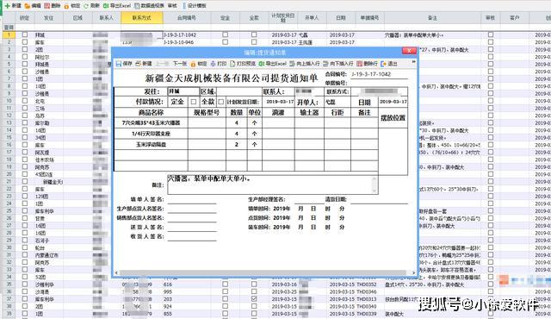
Task: Close the 提货通知单 dialog with red X
Action: click(409, 51)
